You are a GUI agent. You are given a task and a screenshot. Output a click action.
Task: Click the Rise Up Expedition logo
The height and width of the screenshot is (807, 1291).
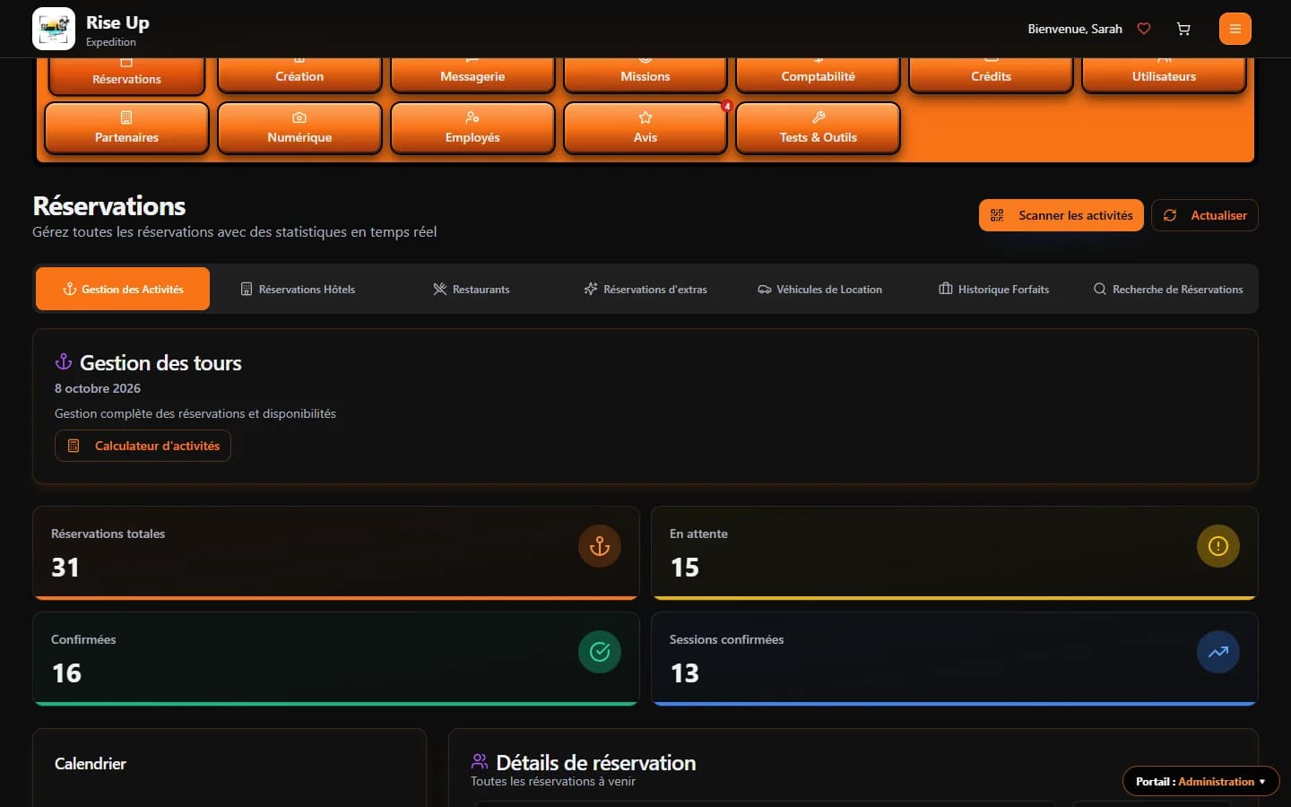[x=54, y=29]
